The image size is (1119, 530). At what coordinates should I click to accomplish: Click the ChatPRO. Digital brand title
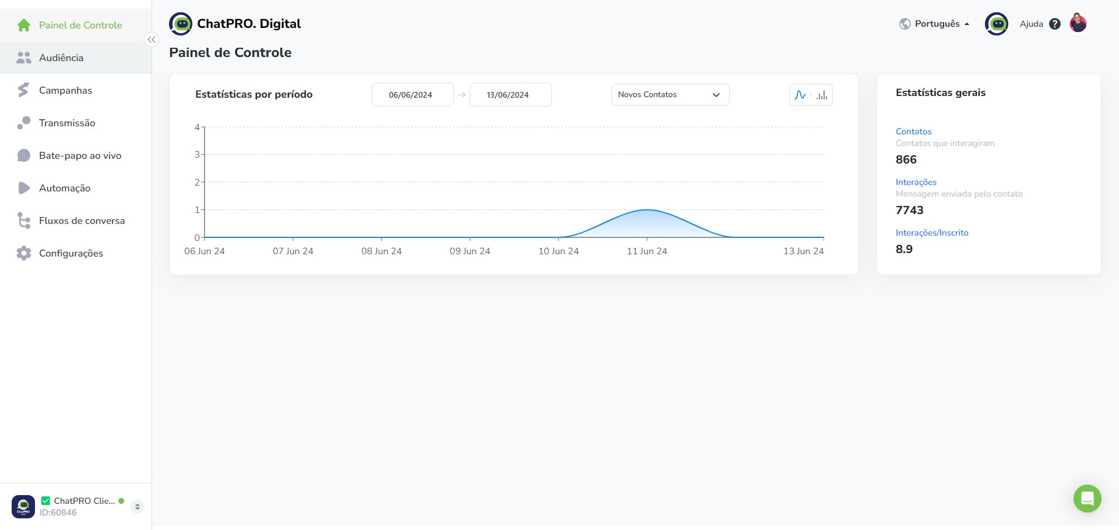pos(249,24)
